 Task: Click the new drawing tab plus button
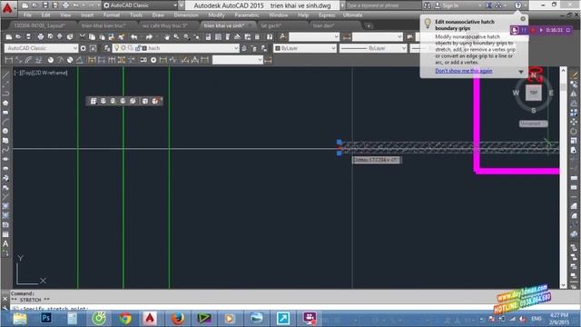(369, 25)
